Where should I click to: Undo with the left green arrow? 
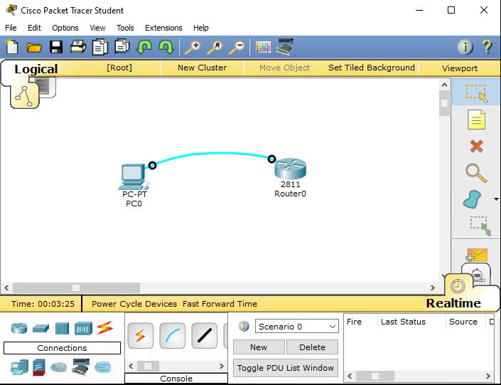[144, 47]
